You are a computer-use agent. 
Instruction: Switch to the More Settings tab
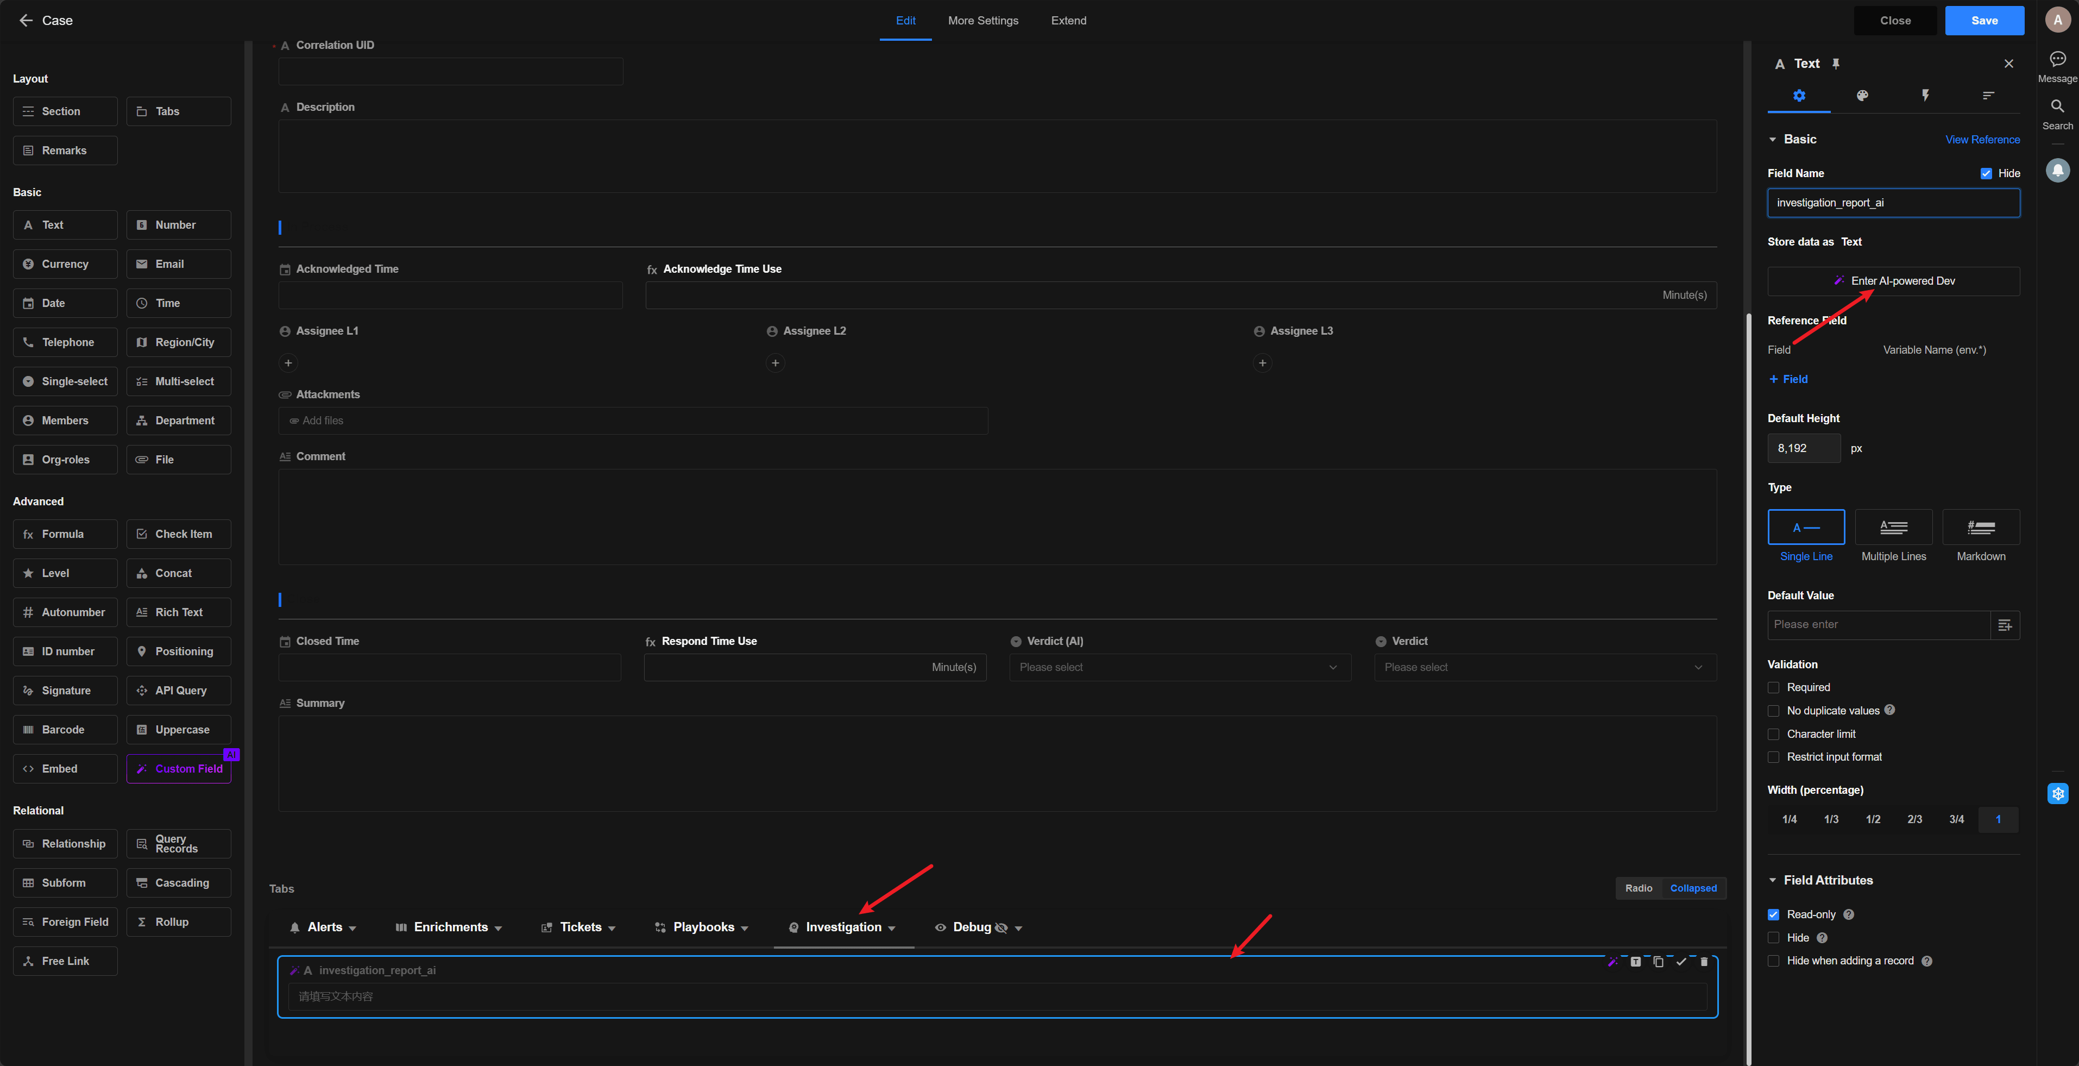983,20
